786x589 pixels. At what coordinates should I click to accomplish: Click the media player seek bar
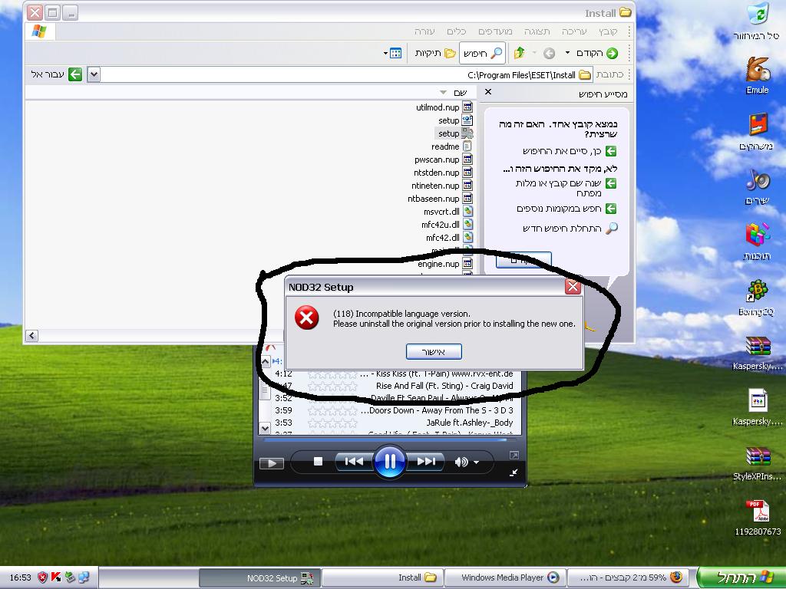pos(384,440)
